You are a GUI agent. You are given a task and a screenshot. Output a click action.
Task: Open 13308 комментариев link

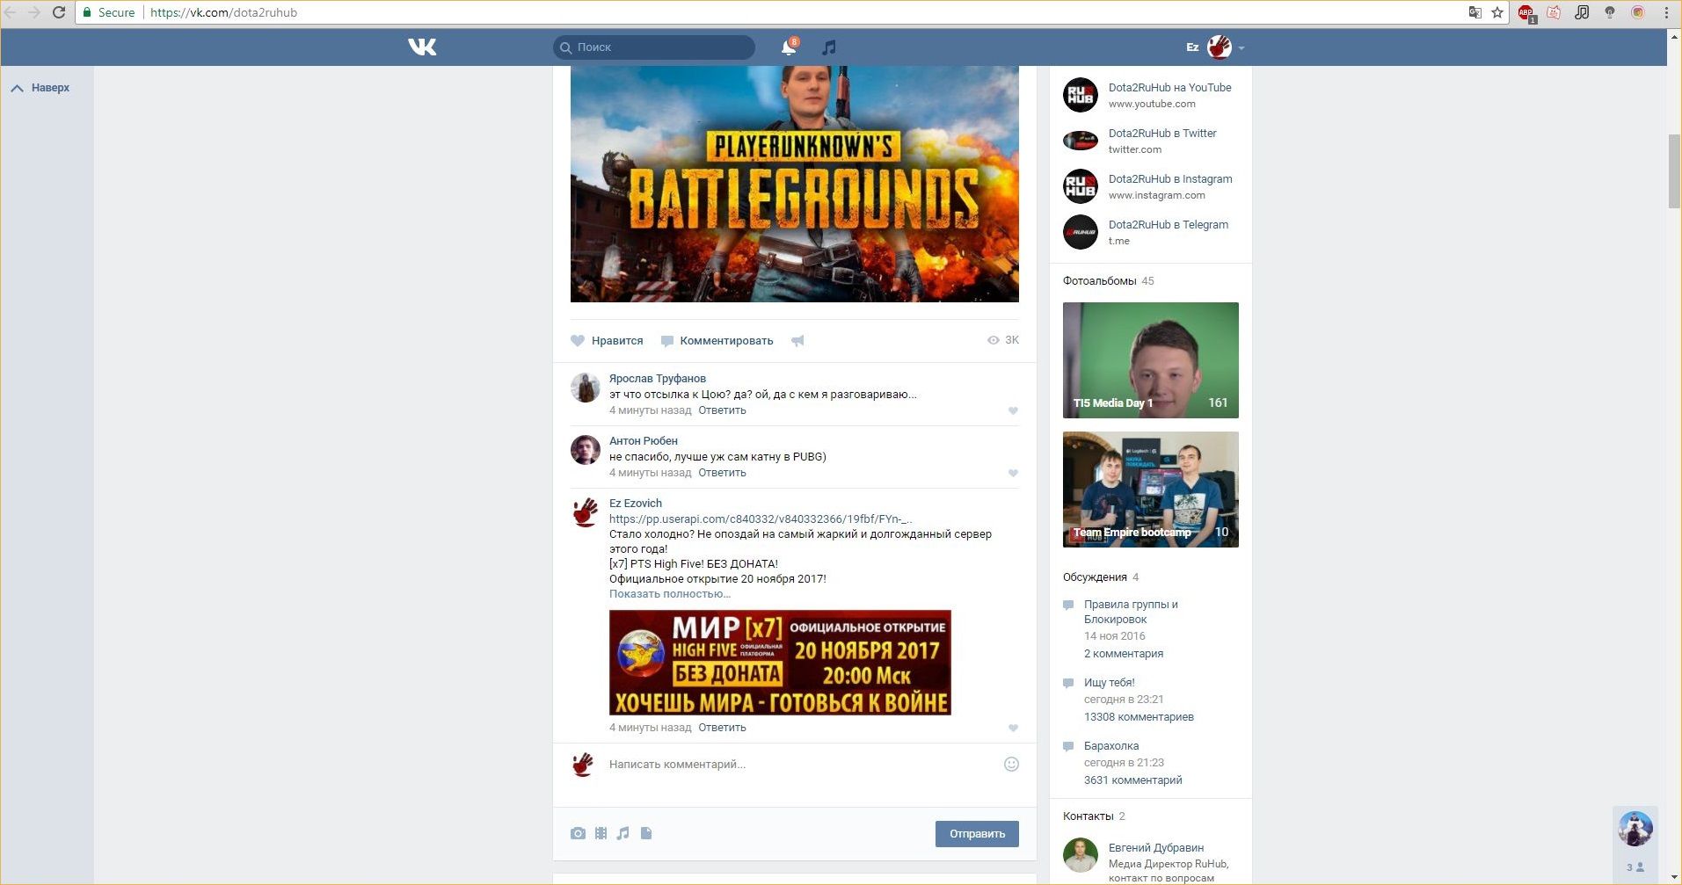click(1139, 717)
